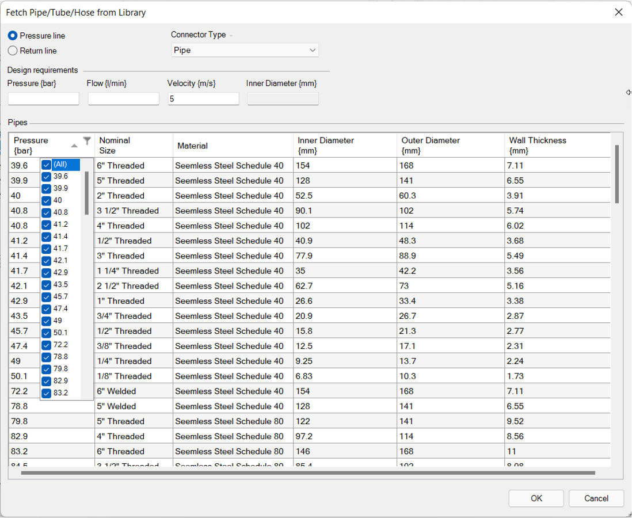Select the 1 1/4" Threaded row
This screenshot has height=518, width=632.
click(310, 271)
